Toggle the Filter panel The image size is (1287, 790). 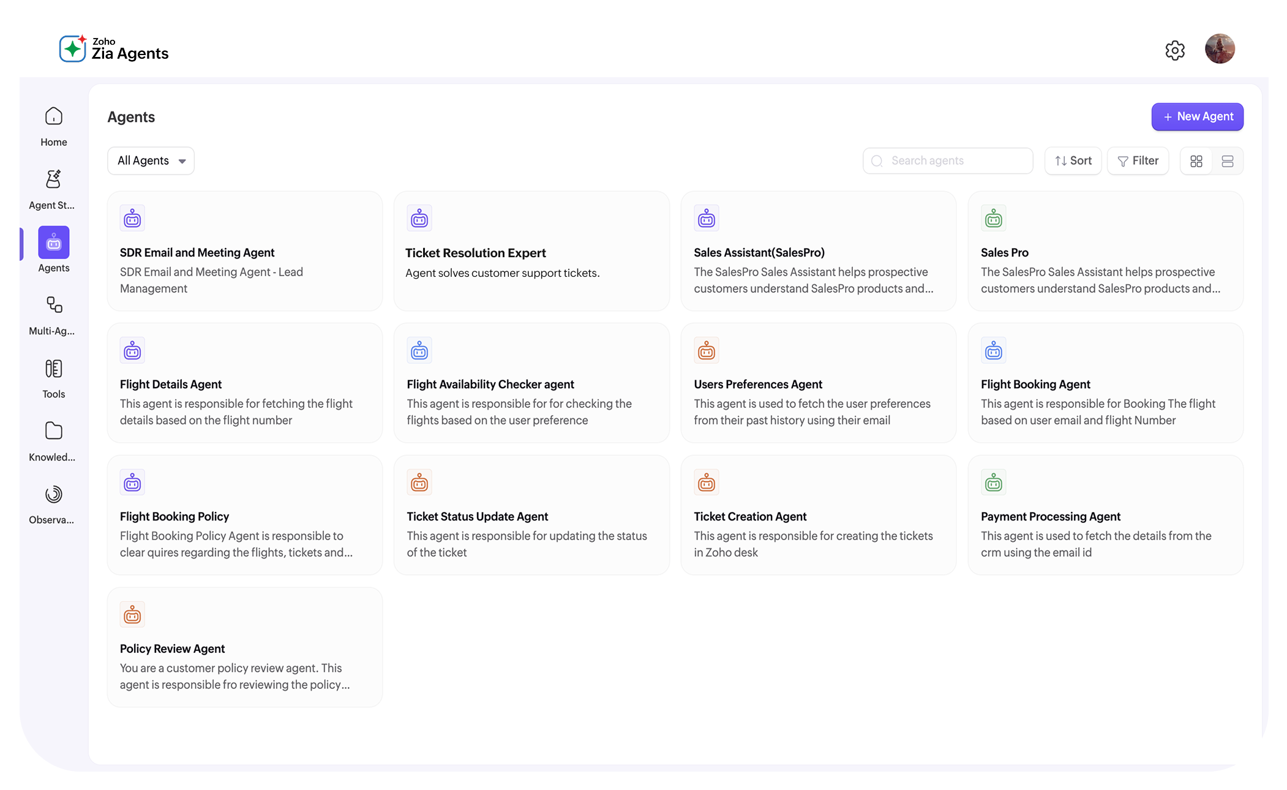[1138, 160]
